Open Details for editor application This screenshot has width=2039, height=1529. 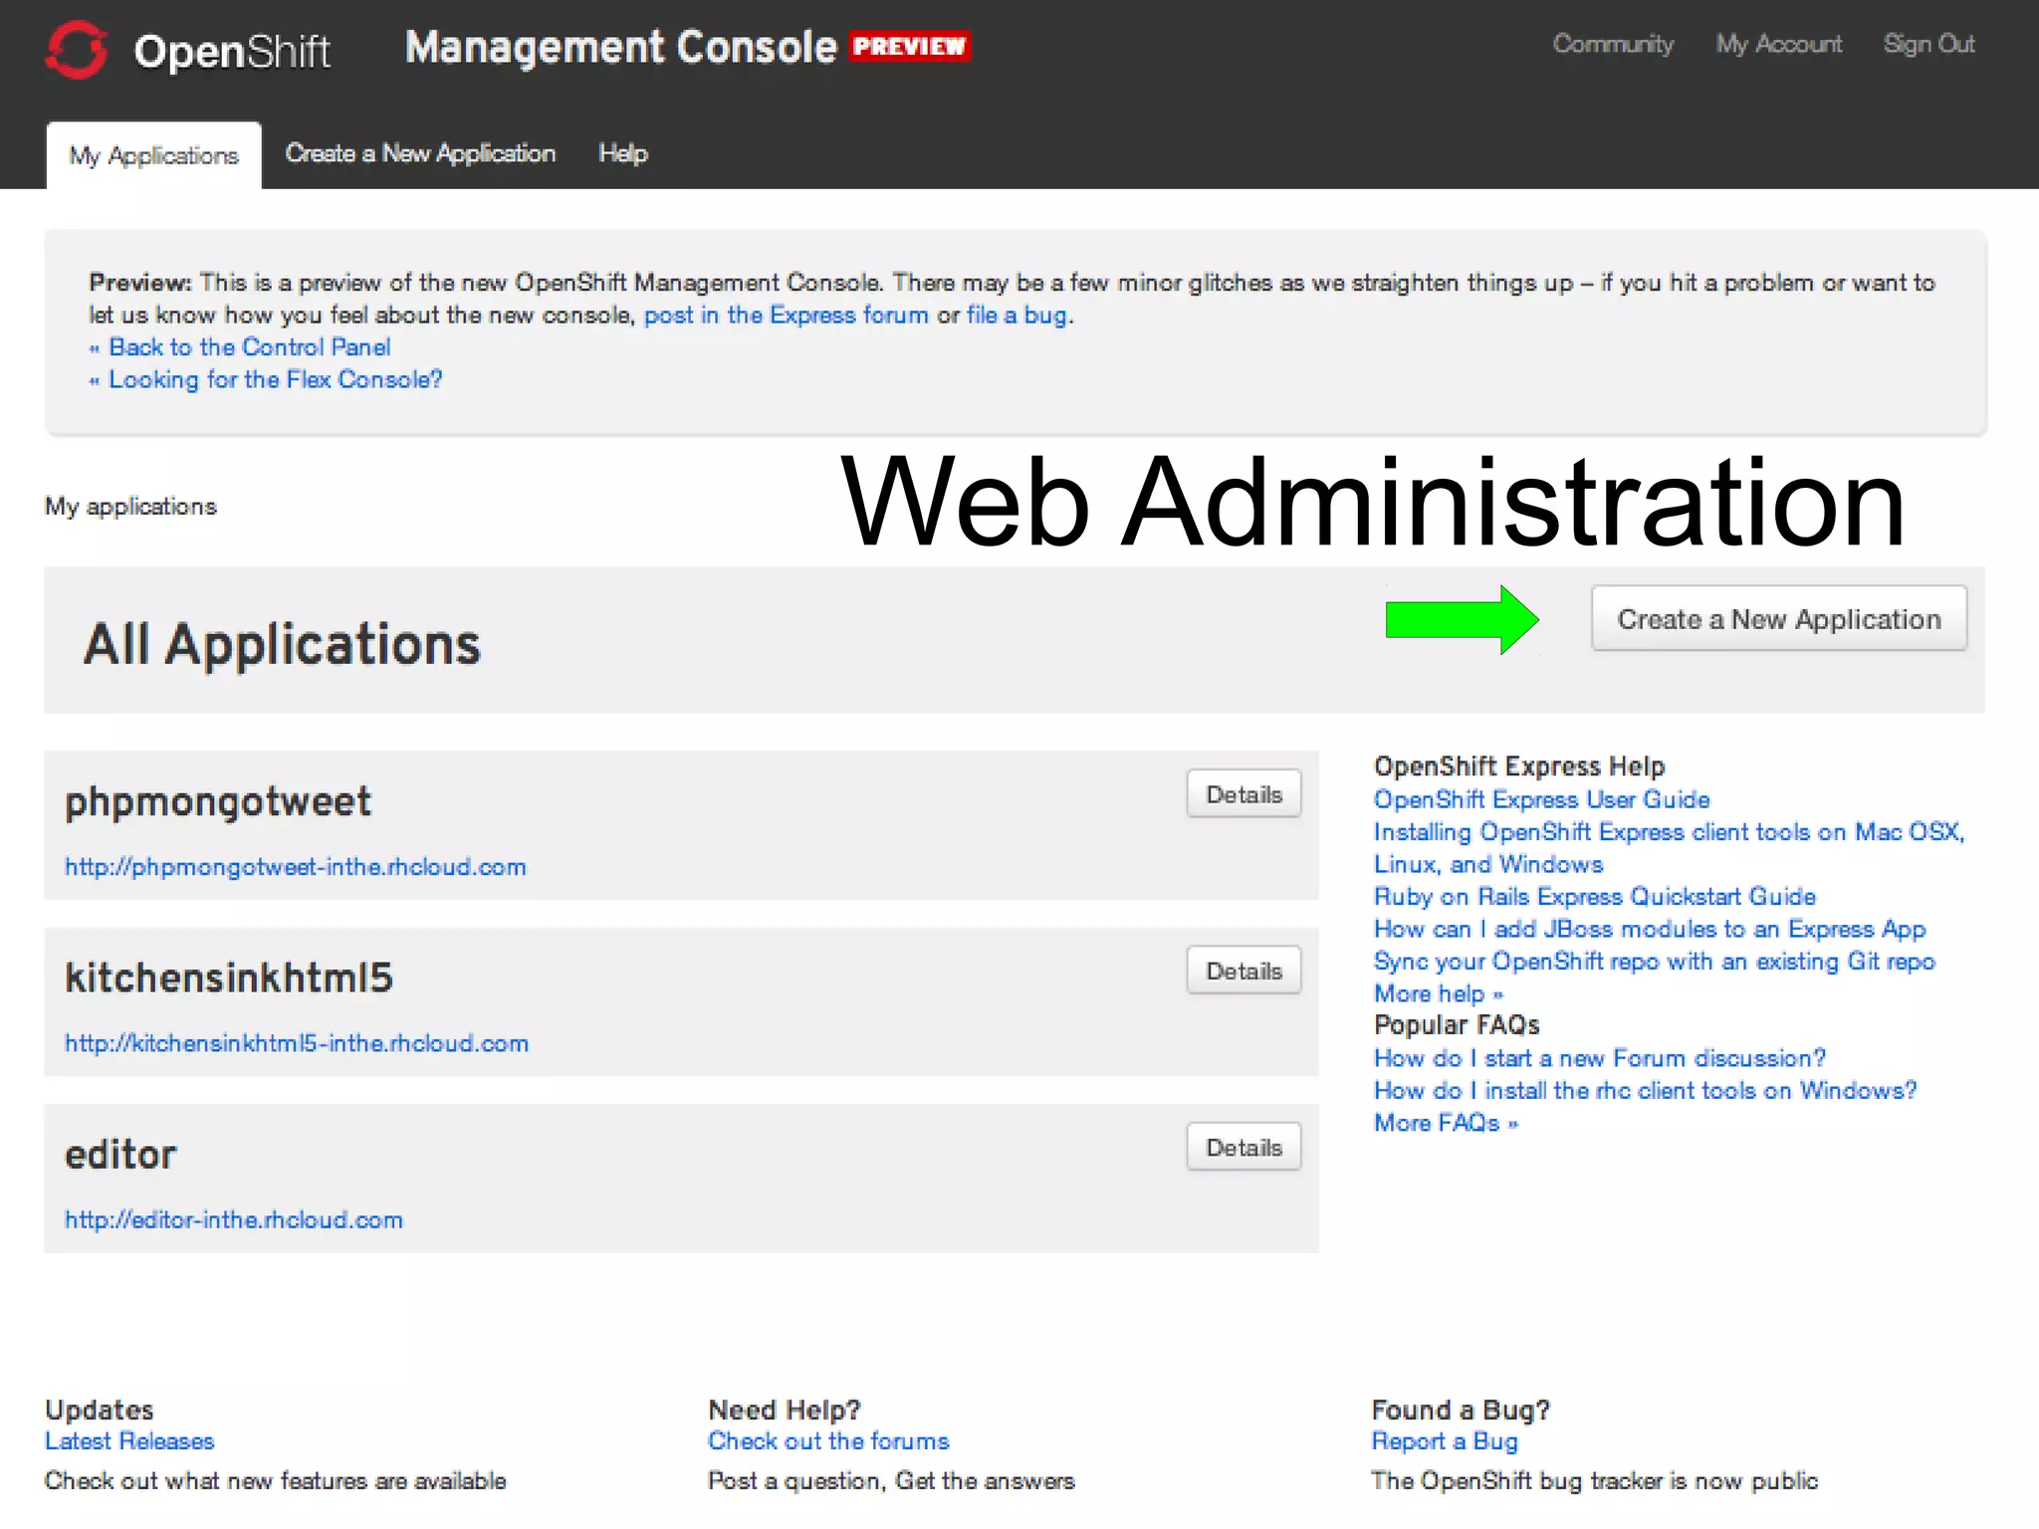click(x=1244, y=1147)
